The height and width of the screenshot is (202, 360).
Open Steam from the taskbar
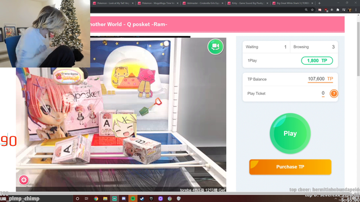pos(142,199)
